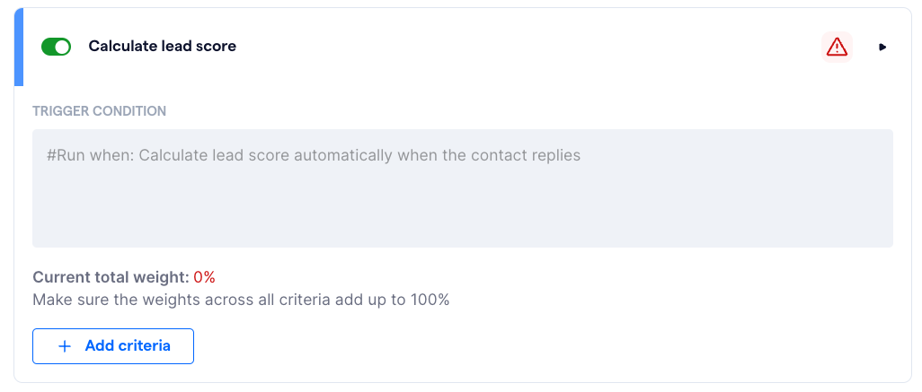922x392 pixels.
Task: Click the Add criteria text label
Action: pyautogui.click(x=128, y=346)
